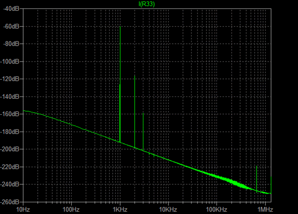This screenshot has width=298, height=214.
Task: Click the 100KHz frequency label
Action: pos(217,210)
